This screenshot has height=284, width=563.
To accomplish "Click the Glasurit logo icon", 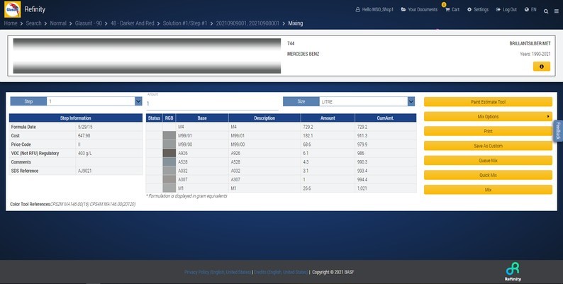I will tap(12, 9).
